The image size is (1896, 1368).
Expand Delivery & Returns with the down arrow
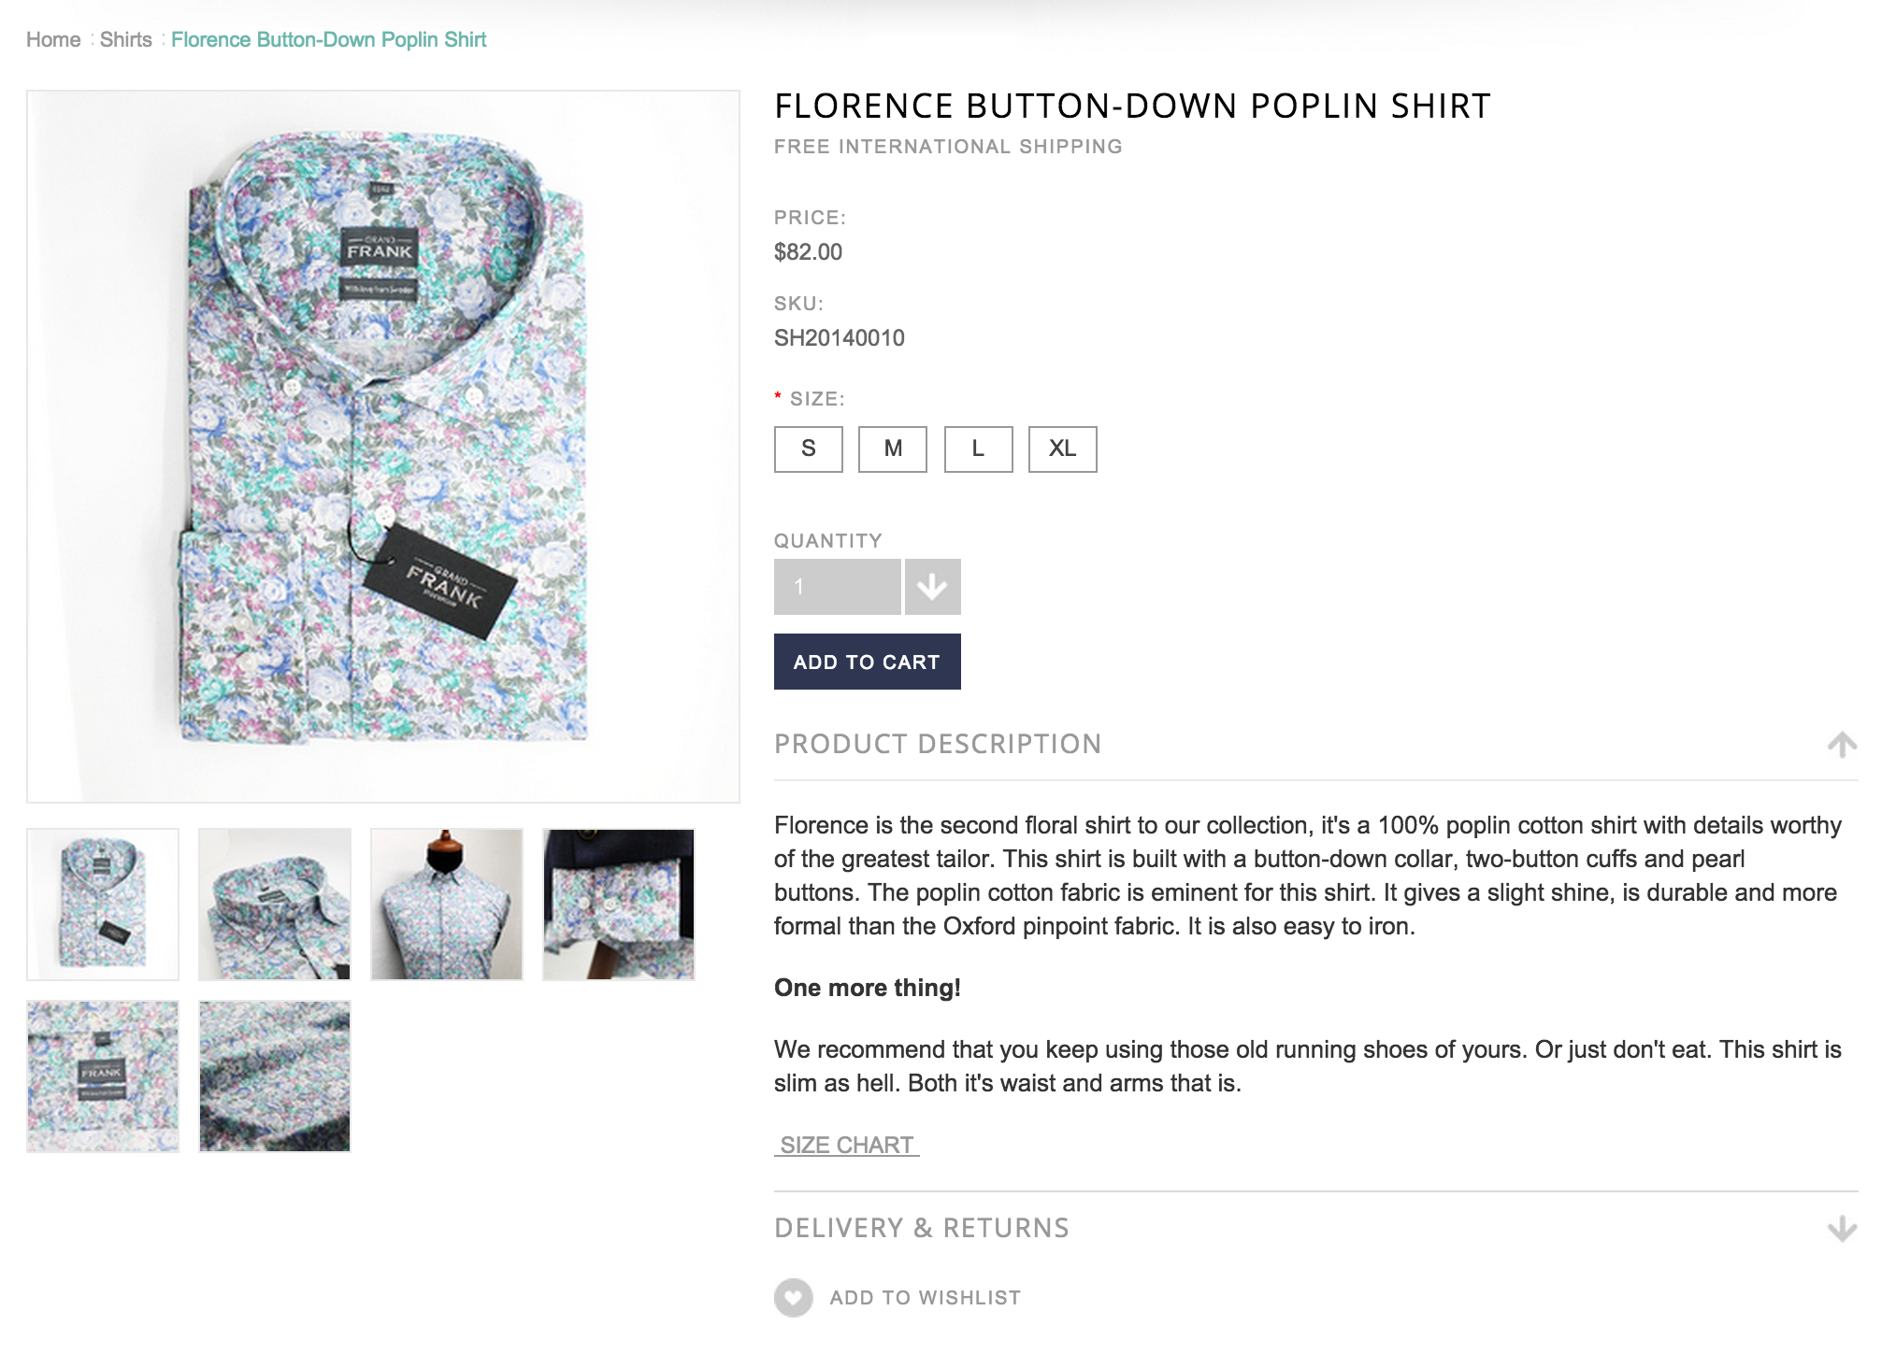[1841, 1228]
